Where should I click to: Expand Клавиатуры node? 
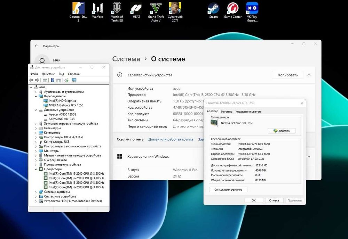coord(36,128)
